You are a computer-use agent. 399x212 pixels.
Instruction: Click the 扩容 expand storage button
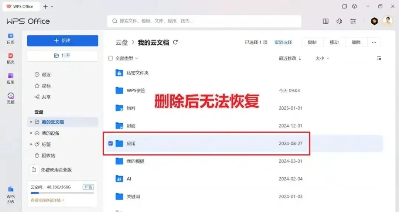coord(88,187)
